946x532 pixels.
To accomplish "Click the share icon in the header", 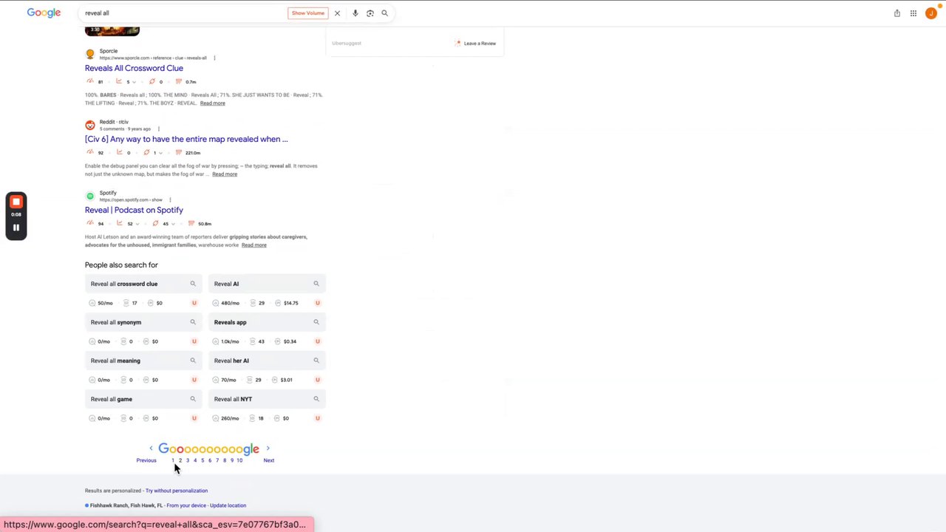I will (x=897, y=13).
